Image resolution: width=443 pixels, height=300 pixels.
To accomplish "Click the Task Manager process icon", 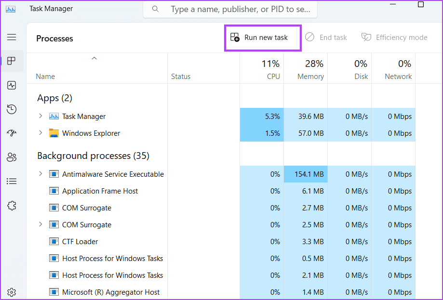I will coord(54,116).
